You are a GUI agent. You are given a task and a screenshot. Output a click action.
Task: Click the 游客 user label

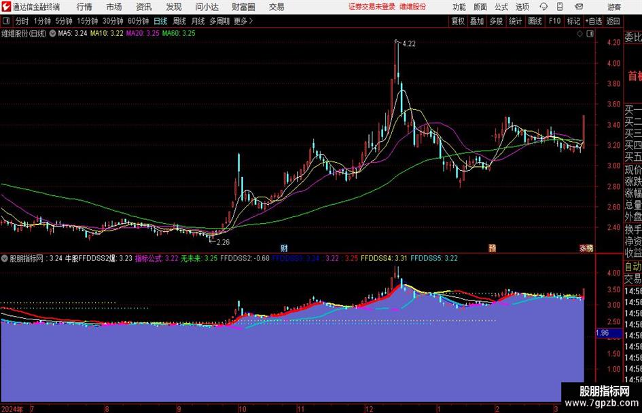pos(613,7)
